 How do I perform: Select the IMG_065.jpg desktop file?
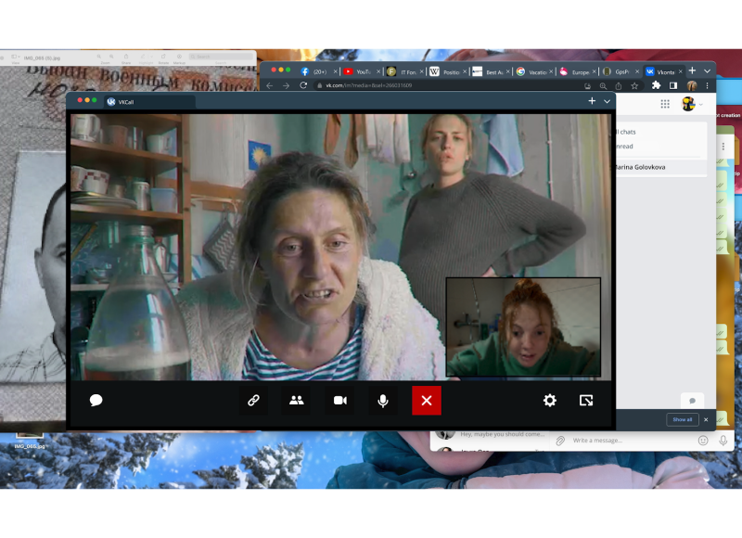[30, 440]
